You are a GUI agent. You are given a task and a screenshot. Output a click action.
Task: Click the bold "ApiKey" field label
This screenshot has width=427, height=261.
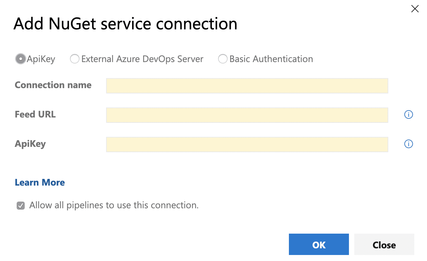point(30,144)
